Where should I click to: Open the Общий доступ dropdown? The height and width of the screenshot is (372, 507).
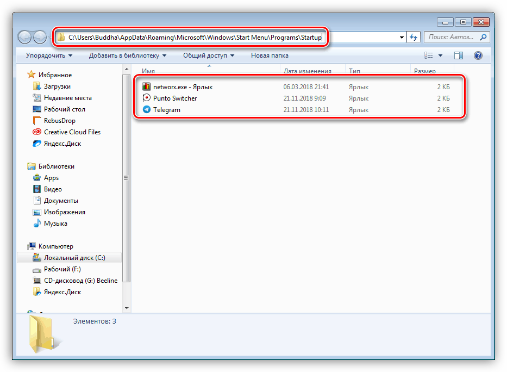click(209, 55)
